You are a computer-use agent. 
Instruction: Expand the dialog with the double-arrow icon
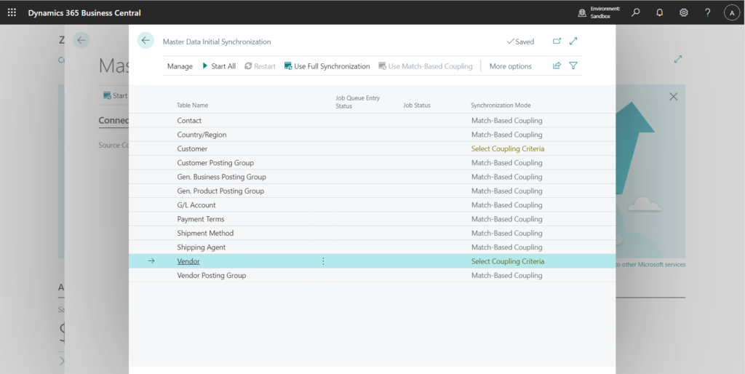click(573, 41)
